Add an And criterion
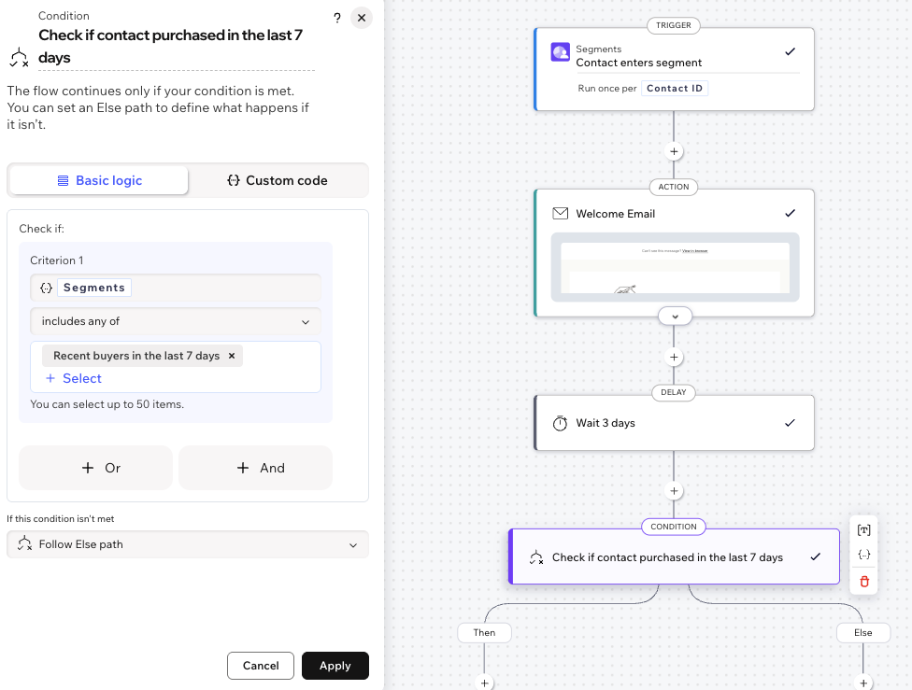Image resolution: width=912 pixels, height=690 pixels. 255,468
